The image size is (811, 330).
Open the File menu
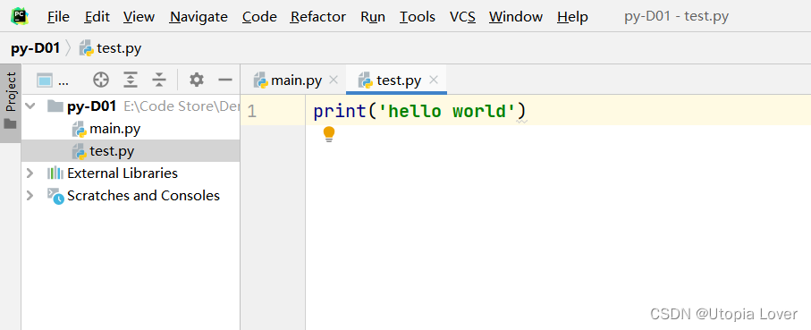58,17
